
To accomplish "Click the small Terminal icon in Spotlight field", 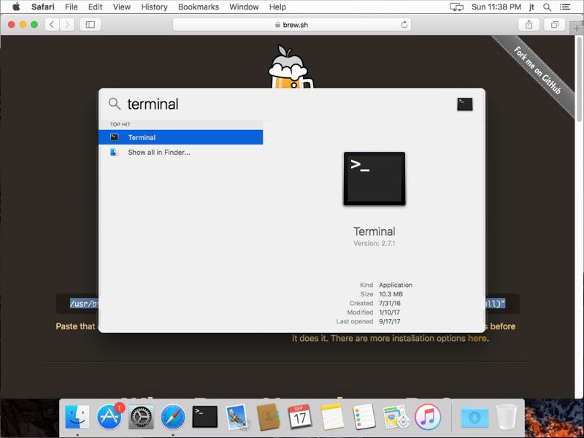I will (x=465, y=104).
